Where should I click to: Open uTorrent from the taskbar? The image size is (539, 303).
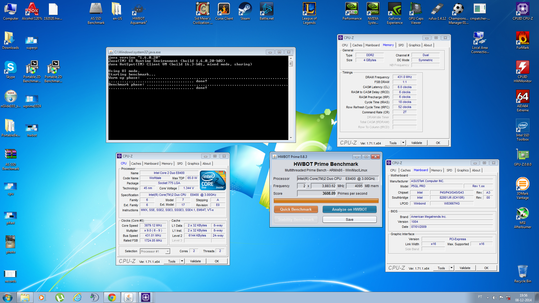coord(60,297)
